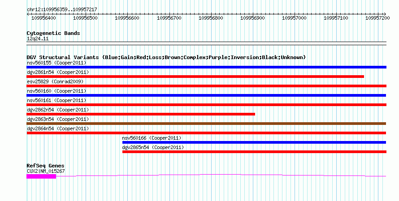Select the nsv560160 (Cooper2011) label
The width and height of the screenshot is (399, 201).
coord(56,91)
